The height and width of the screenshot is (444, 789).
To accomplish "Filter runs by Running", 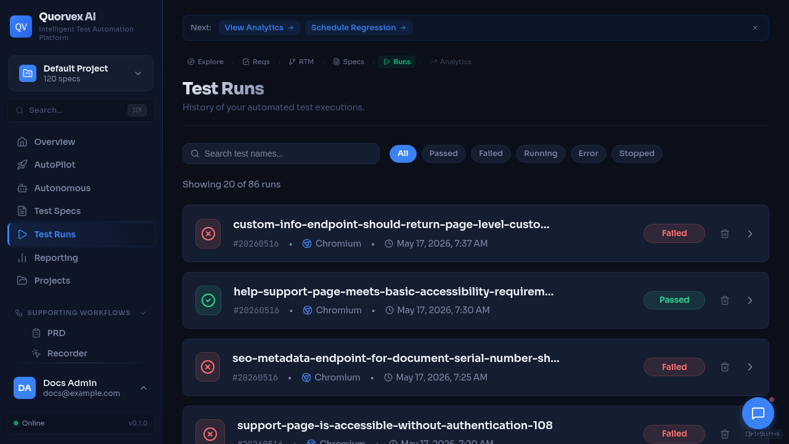I will point(541,154).
